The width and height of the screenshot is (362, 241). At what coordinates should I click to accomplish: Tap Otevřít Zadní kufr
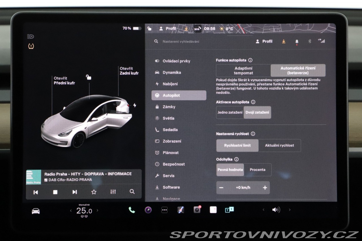click(x=129, y=71)
